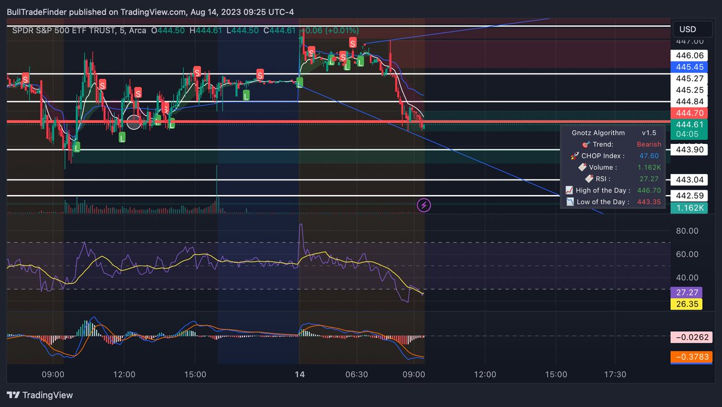Click the 60.00 RSI axis tick
Screen dimensions: 722x407
687,254
